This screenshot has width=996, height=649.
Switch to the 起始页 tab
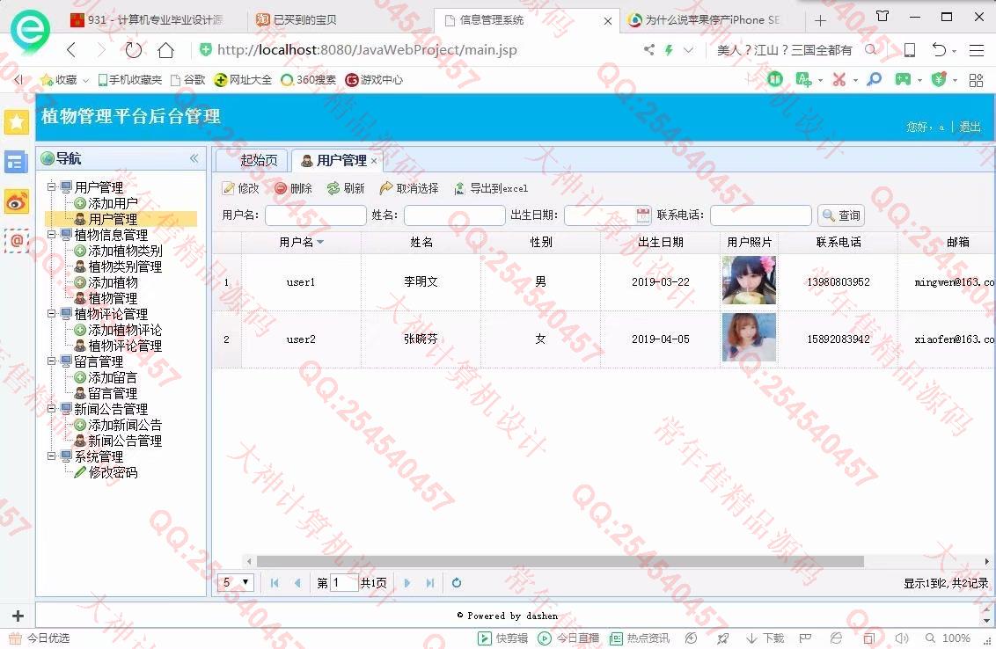pyautogui.click(x=258, y=160)
